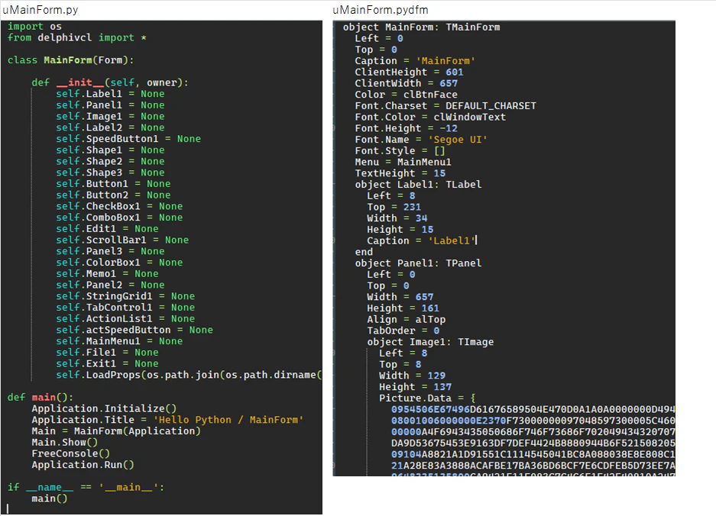Click the def __init__(self, owner) line
The width and height of the screenshot is (716, 516).
coord(109,82)
